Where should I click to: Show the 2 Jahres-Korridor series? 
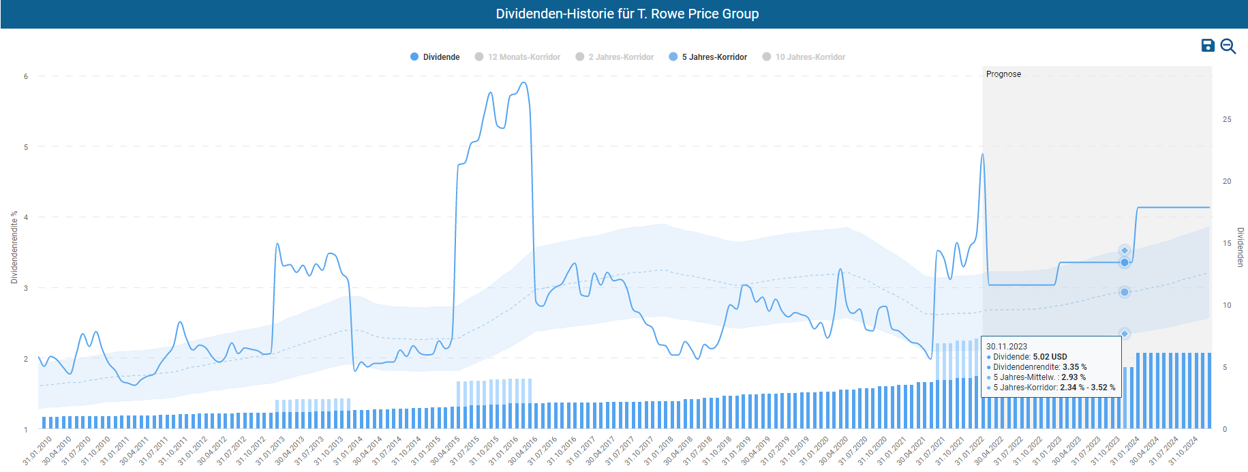tap(614, 57)
